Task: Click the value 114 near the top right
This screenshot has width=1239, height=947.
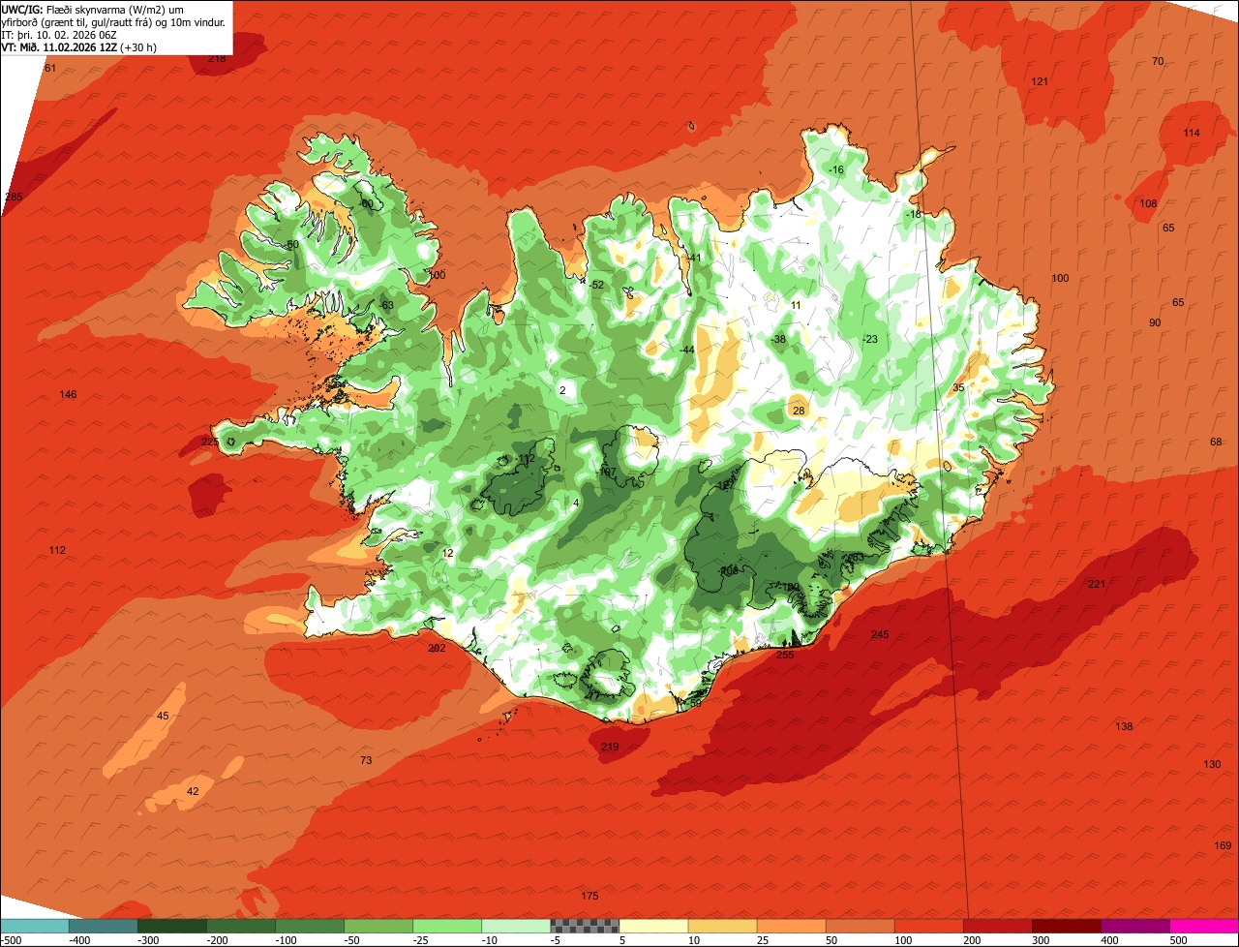Action: (x=1192, y=133)
